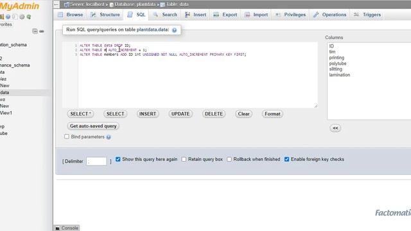Click the ALTER TABLE members ADD ID line
This screenshot has width=411, height=231.
point(163,55)
